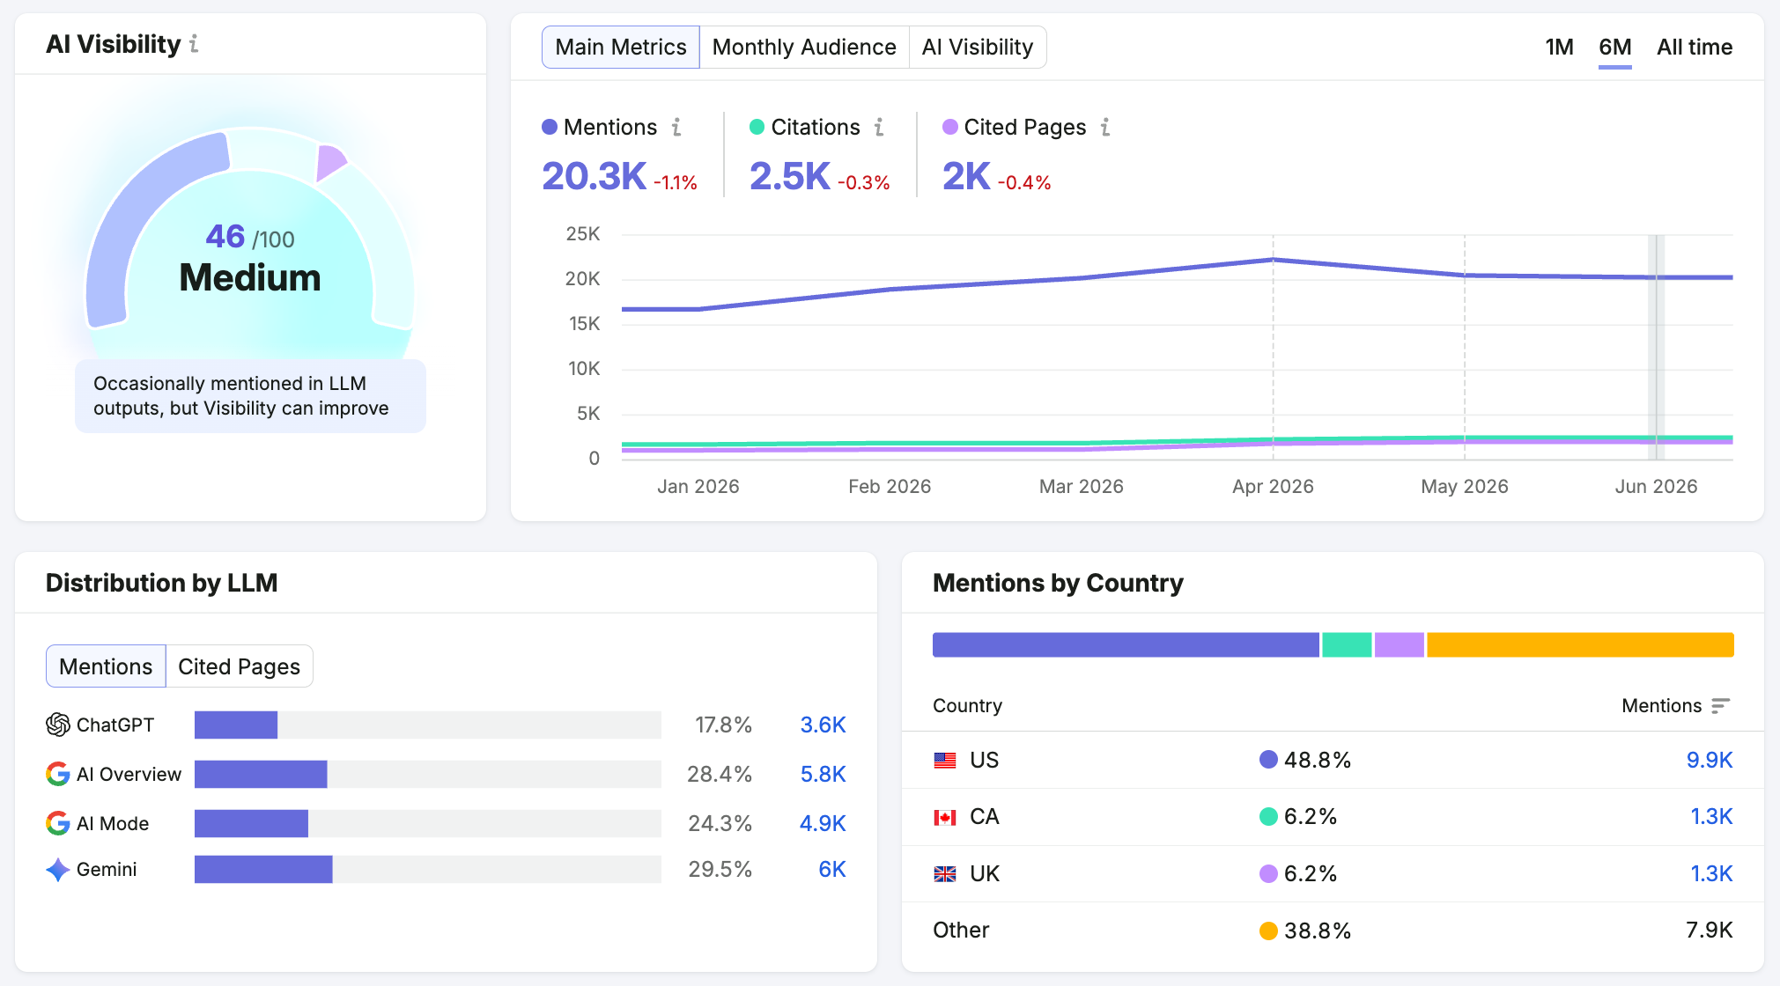Click the green CA segment of country bar
This screenshot has width=1780, height=986.
coord(1347,644)
